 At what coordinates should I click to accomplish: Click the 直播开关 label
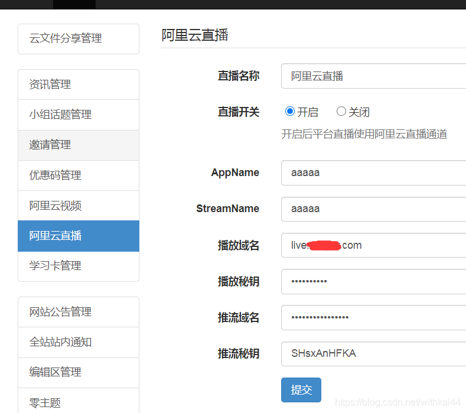coord(239,112)
